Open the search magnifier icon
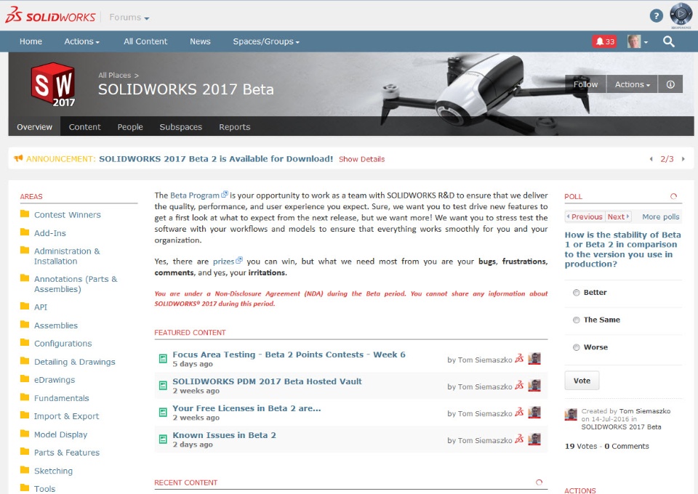 tap(669, 41)
